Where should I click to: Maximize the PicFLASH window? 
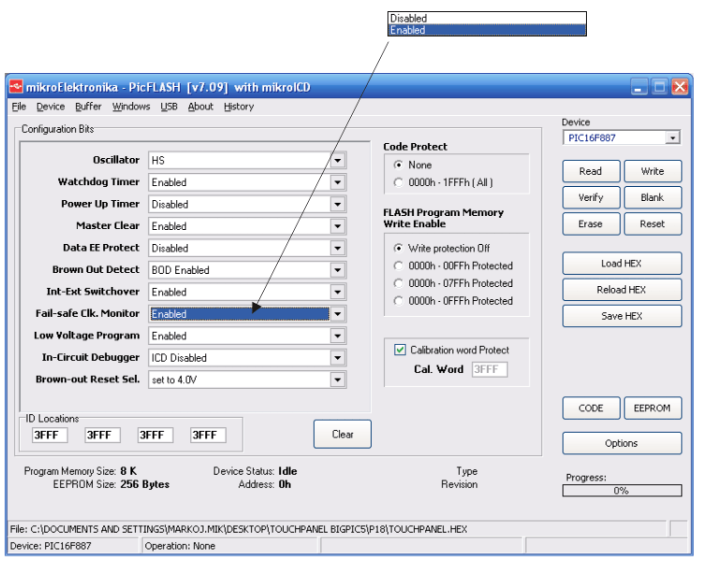click(x=660, y=87)
